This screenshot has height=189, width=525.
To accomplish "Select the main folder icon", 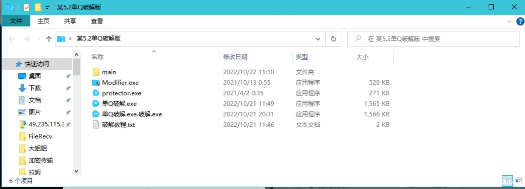I will (96, 72).
